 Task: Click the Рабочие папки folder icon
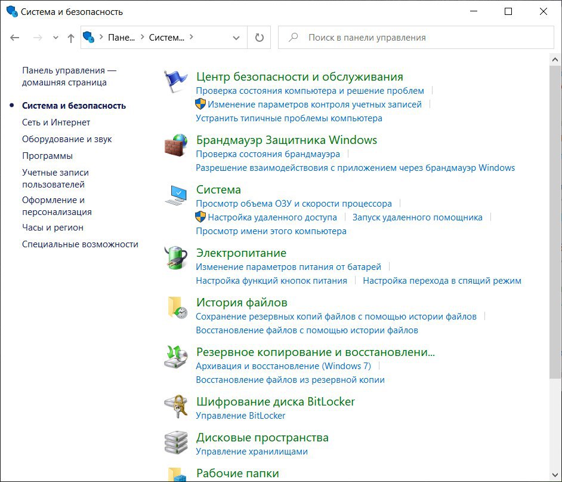tap(177, 474)
